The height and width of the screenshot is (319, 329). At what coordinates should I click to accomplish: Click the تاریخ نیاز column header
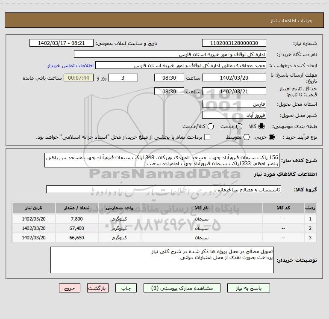click(34, 208)
